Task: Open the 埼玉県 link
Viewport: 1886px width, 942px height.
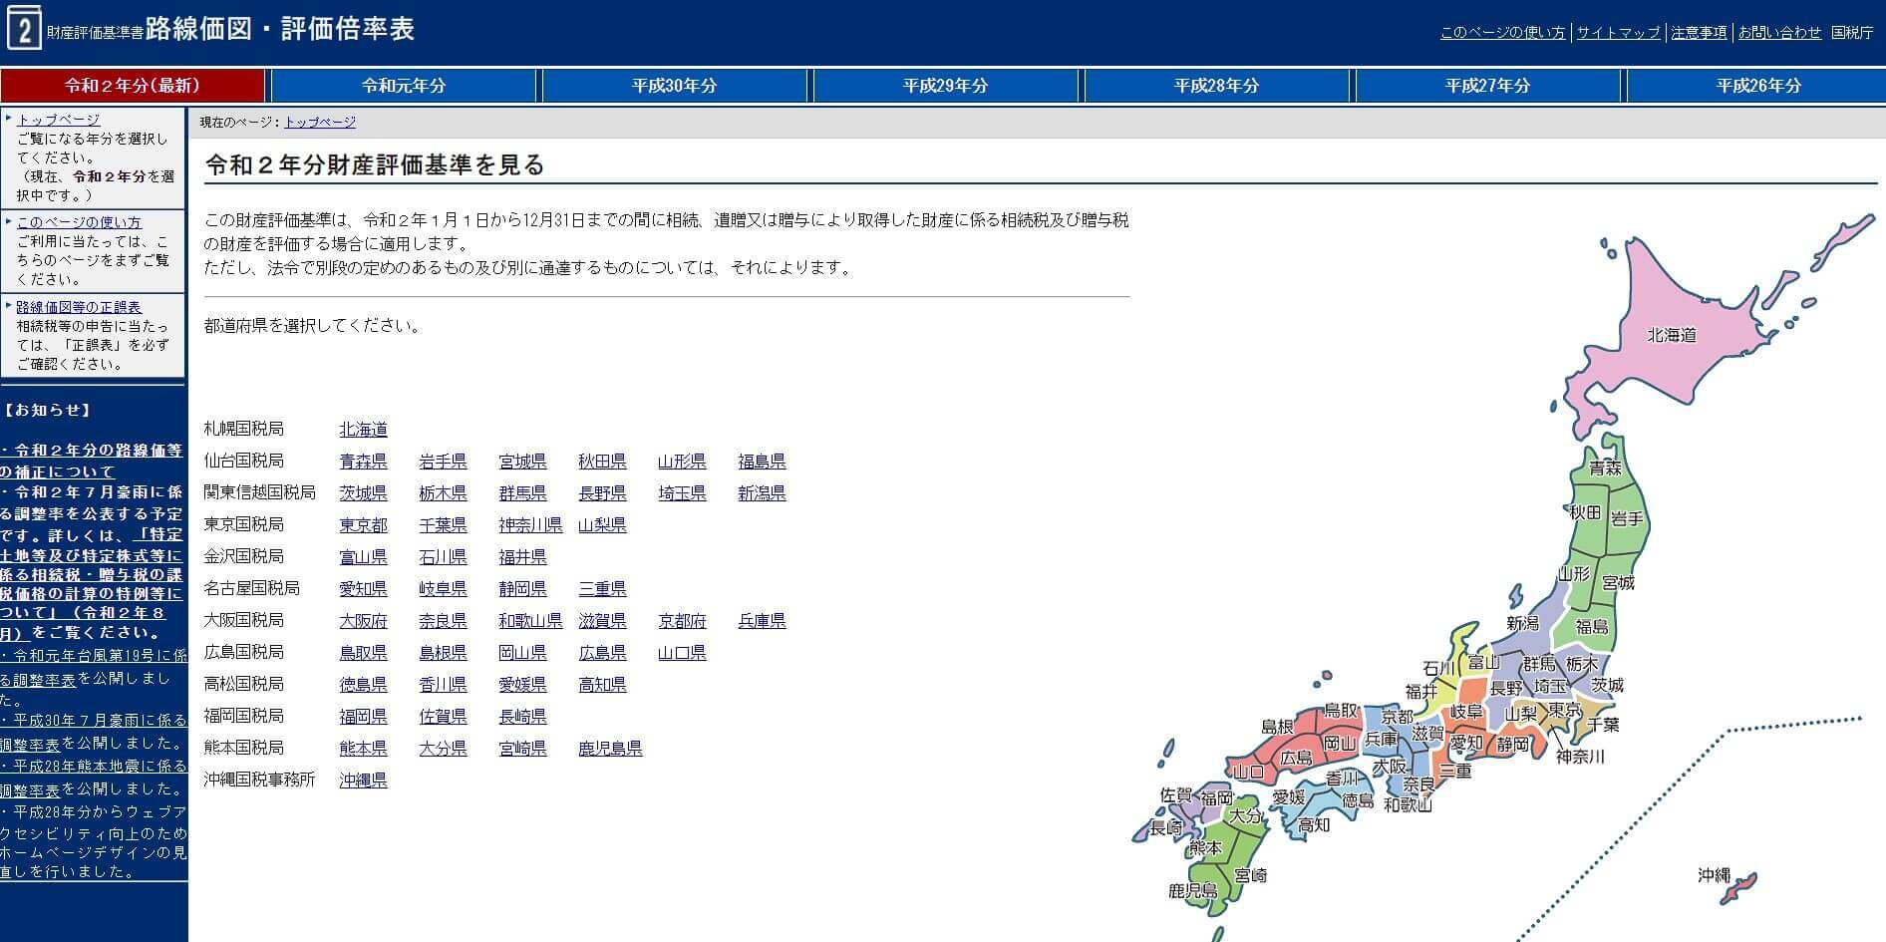Action: point(682,493)
